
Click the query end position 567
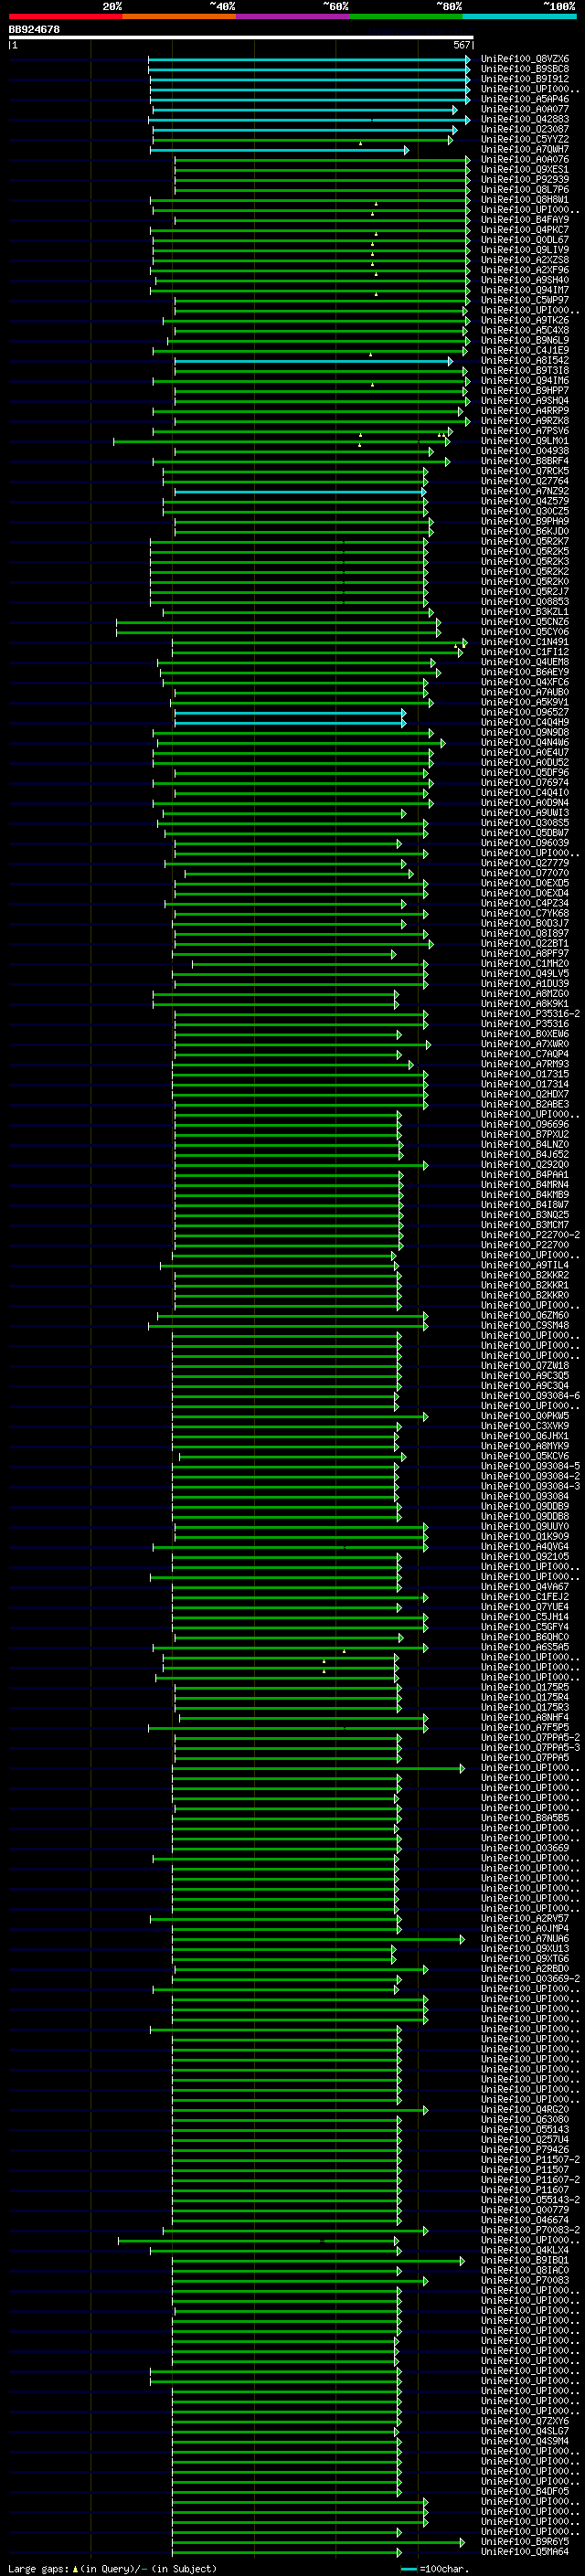click(x=461, y=45)
